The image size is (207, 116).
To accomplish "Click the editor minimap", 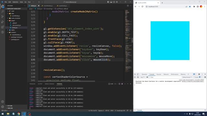I will click(x=128, y=41).
